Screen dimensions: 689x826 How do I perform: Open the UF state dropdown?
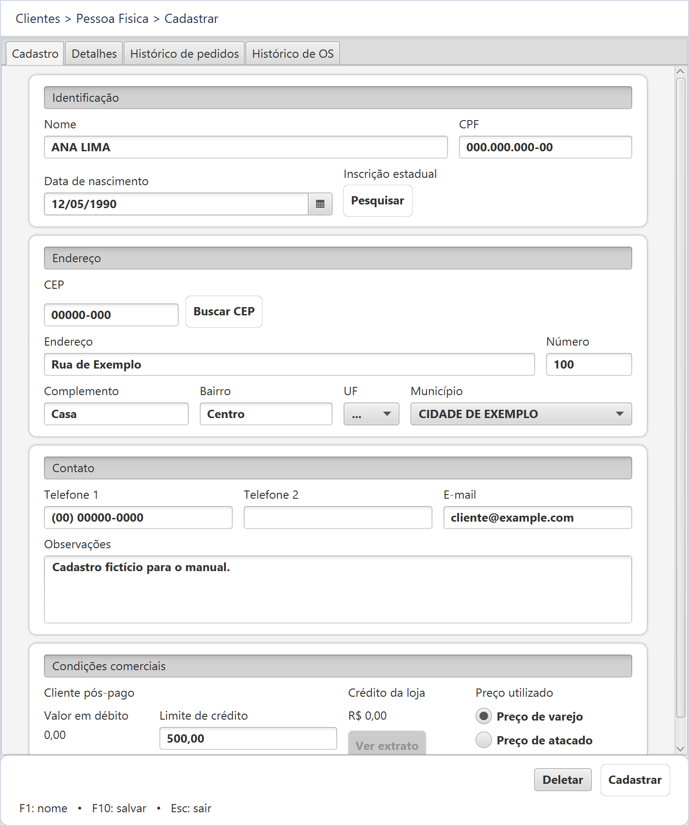click(x=371, y=414)
